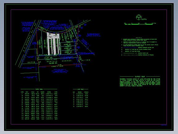Click the LINE TABLE heading
Image resolution: width=178 pixels, height=134 pixels.
coord(80,89)
